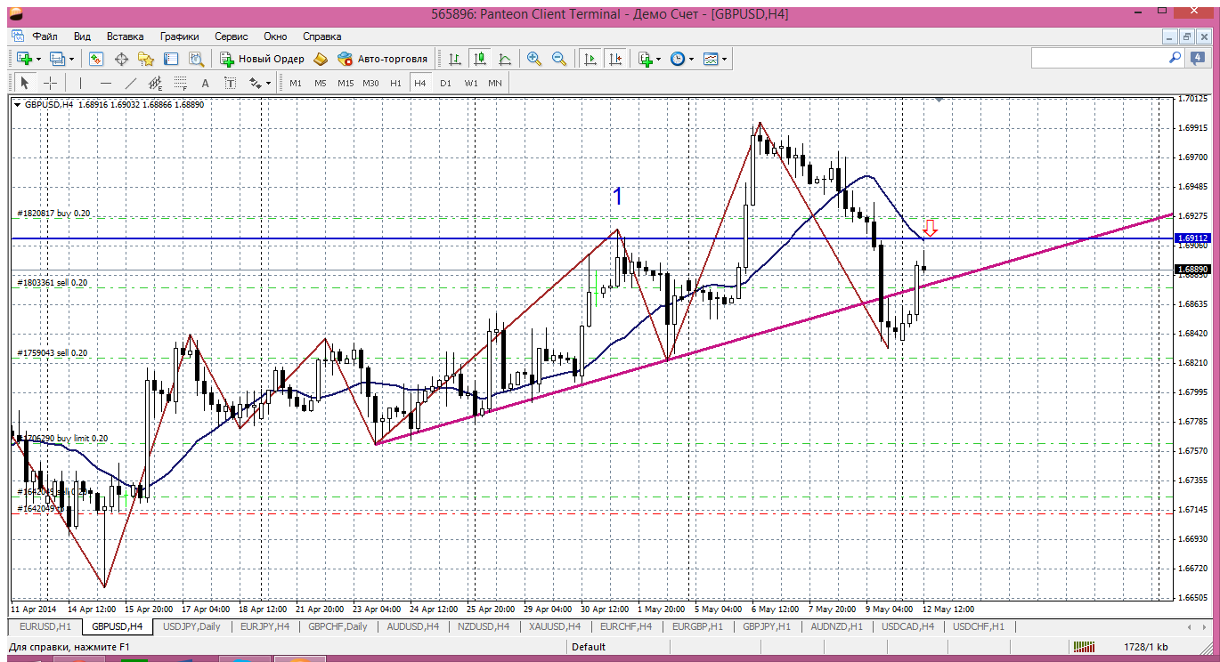Expand the chart periods clock dropdown
Image resolution: width=1220 pixels, height=662 pixels.
(691, 59)
